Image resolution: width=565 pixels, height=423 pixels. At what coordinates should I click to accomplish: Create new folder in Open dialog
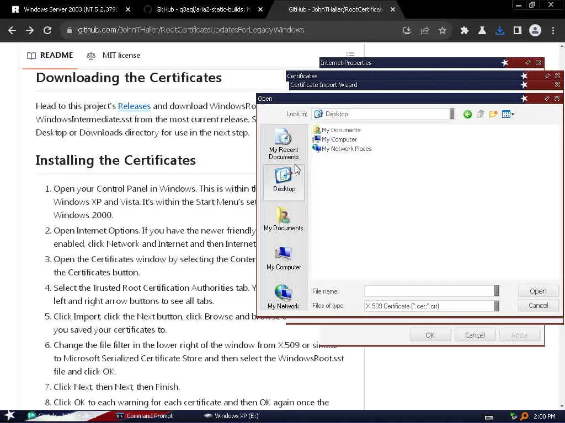coord(493,115)
